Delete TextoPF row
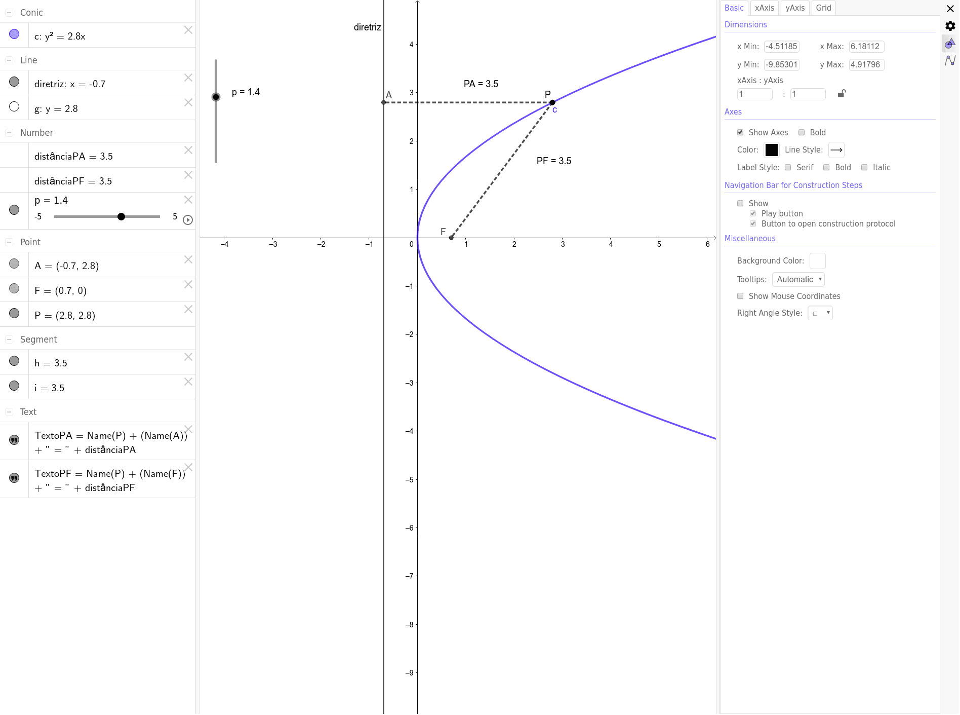This screenshot has height=715, width=960. tap(188, 467)
